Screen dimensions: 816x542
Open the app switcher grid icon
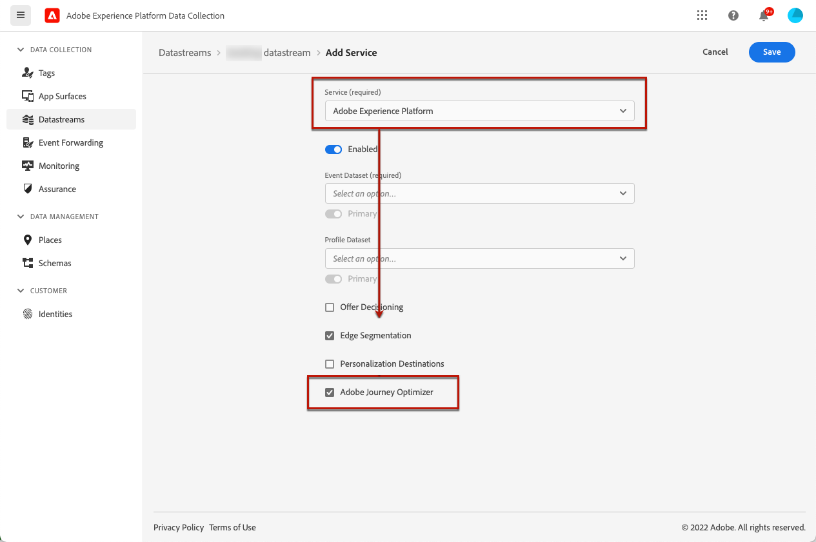tap(702, 15)
